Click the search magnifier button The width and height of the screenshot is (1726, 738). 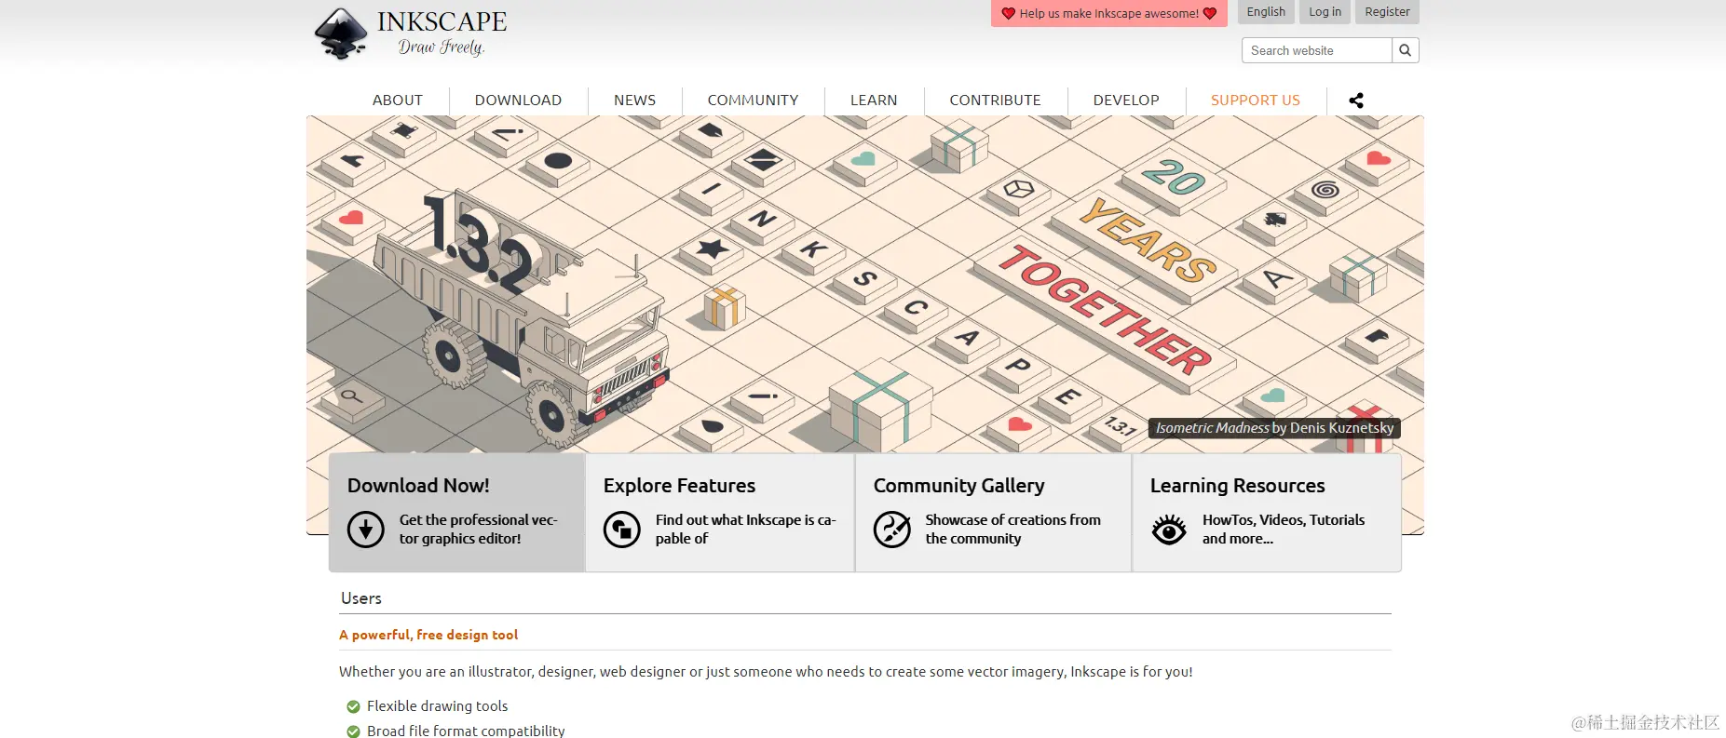pyautogui.click(x=1405, y=50)
